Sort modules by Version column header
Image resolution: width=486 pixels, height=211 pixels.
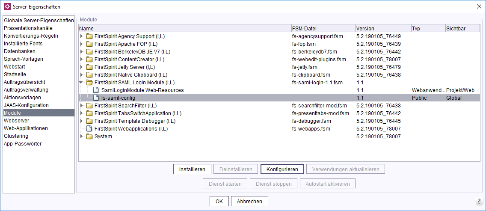tap(382, 29)
